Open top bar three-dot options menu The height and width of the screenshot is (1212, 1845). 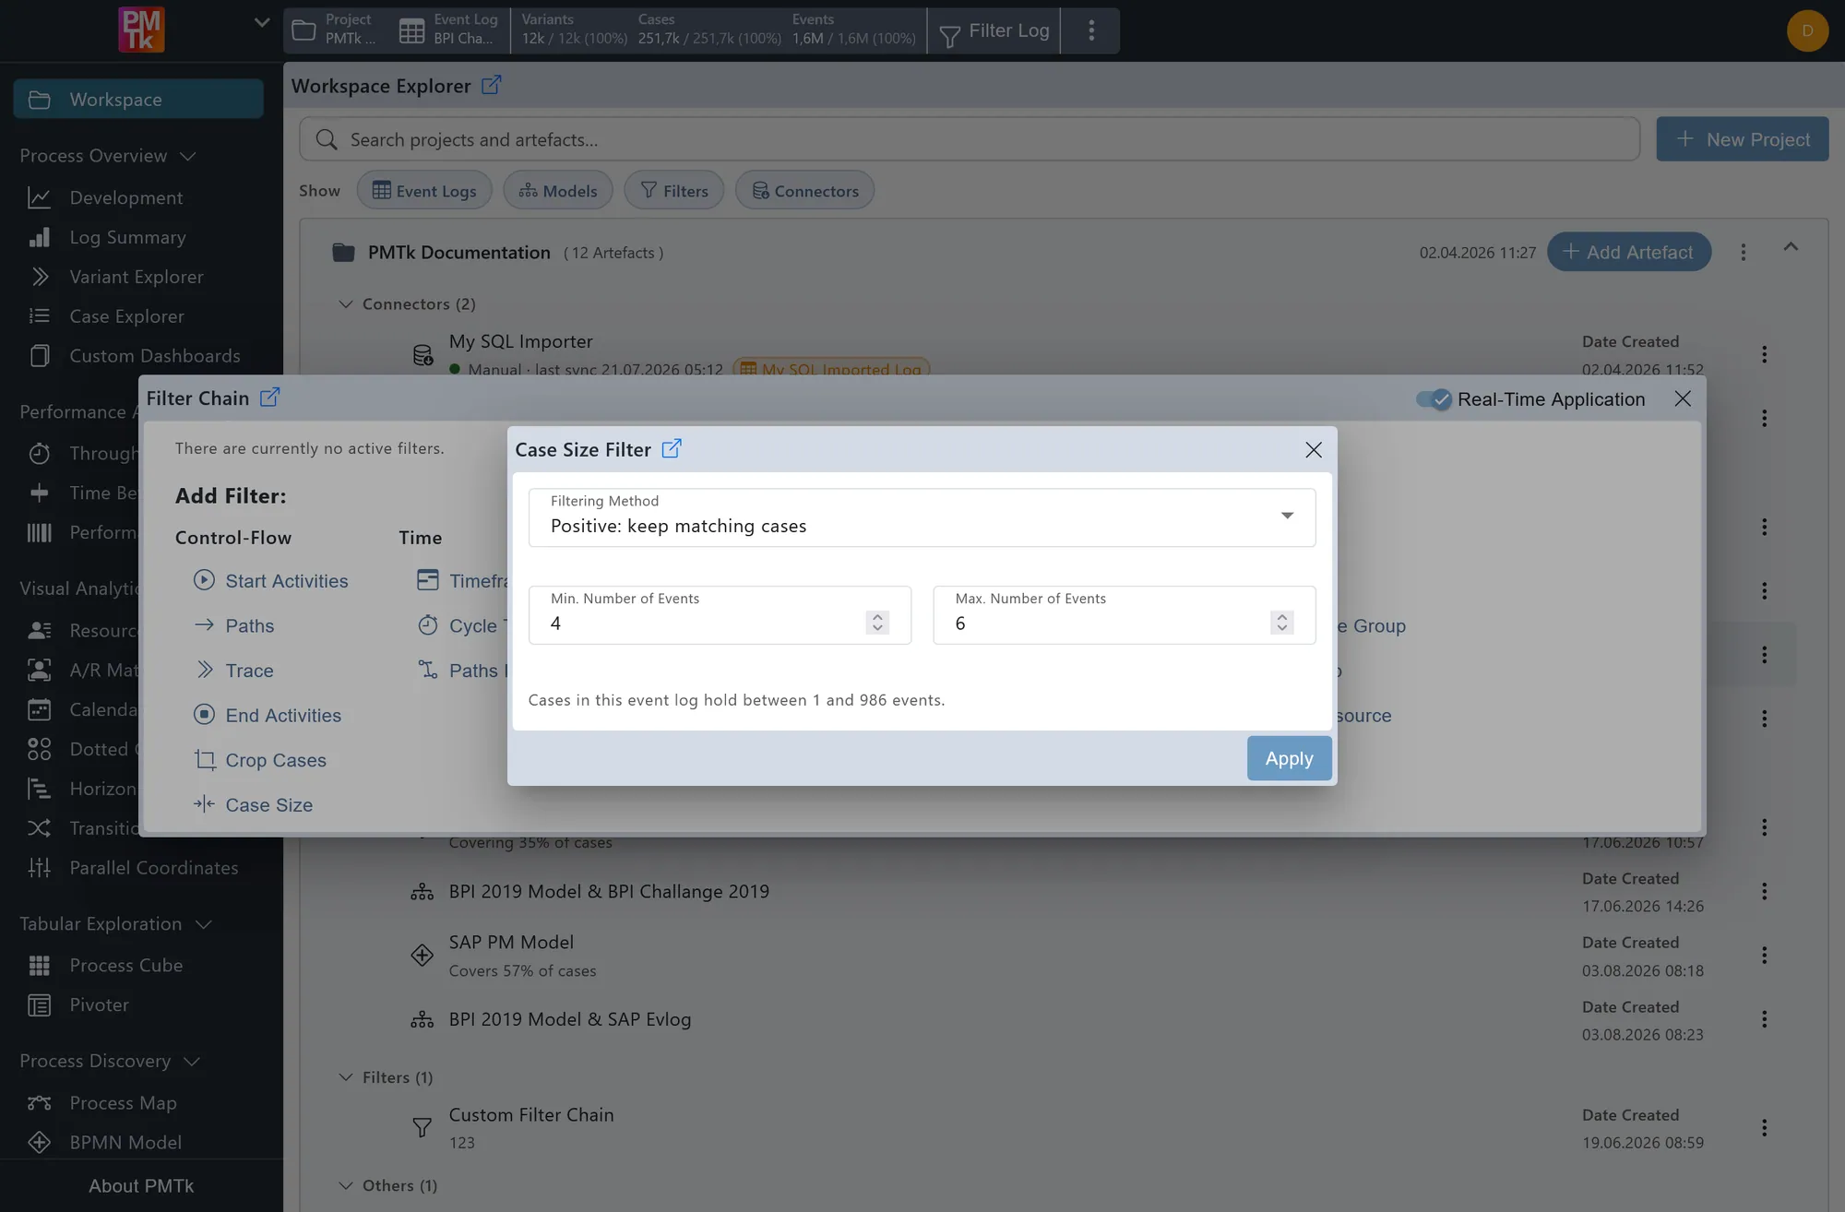[1091, 30]
